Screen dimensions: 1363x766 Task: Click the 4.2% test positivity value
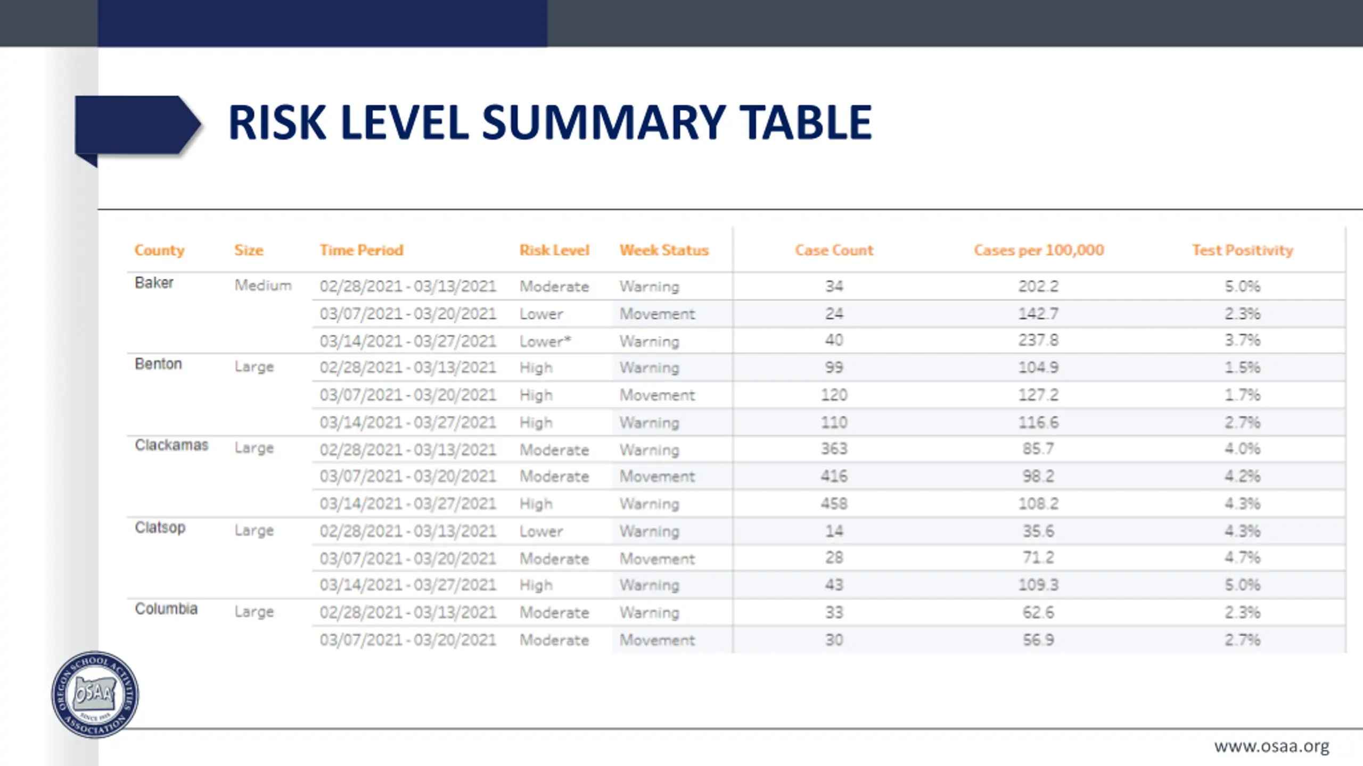[1242, 477]
